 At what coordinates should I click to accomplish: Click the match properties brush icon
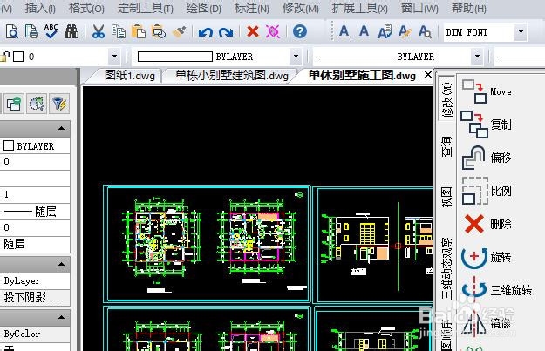tap(179, 32)
